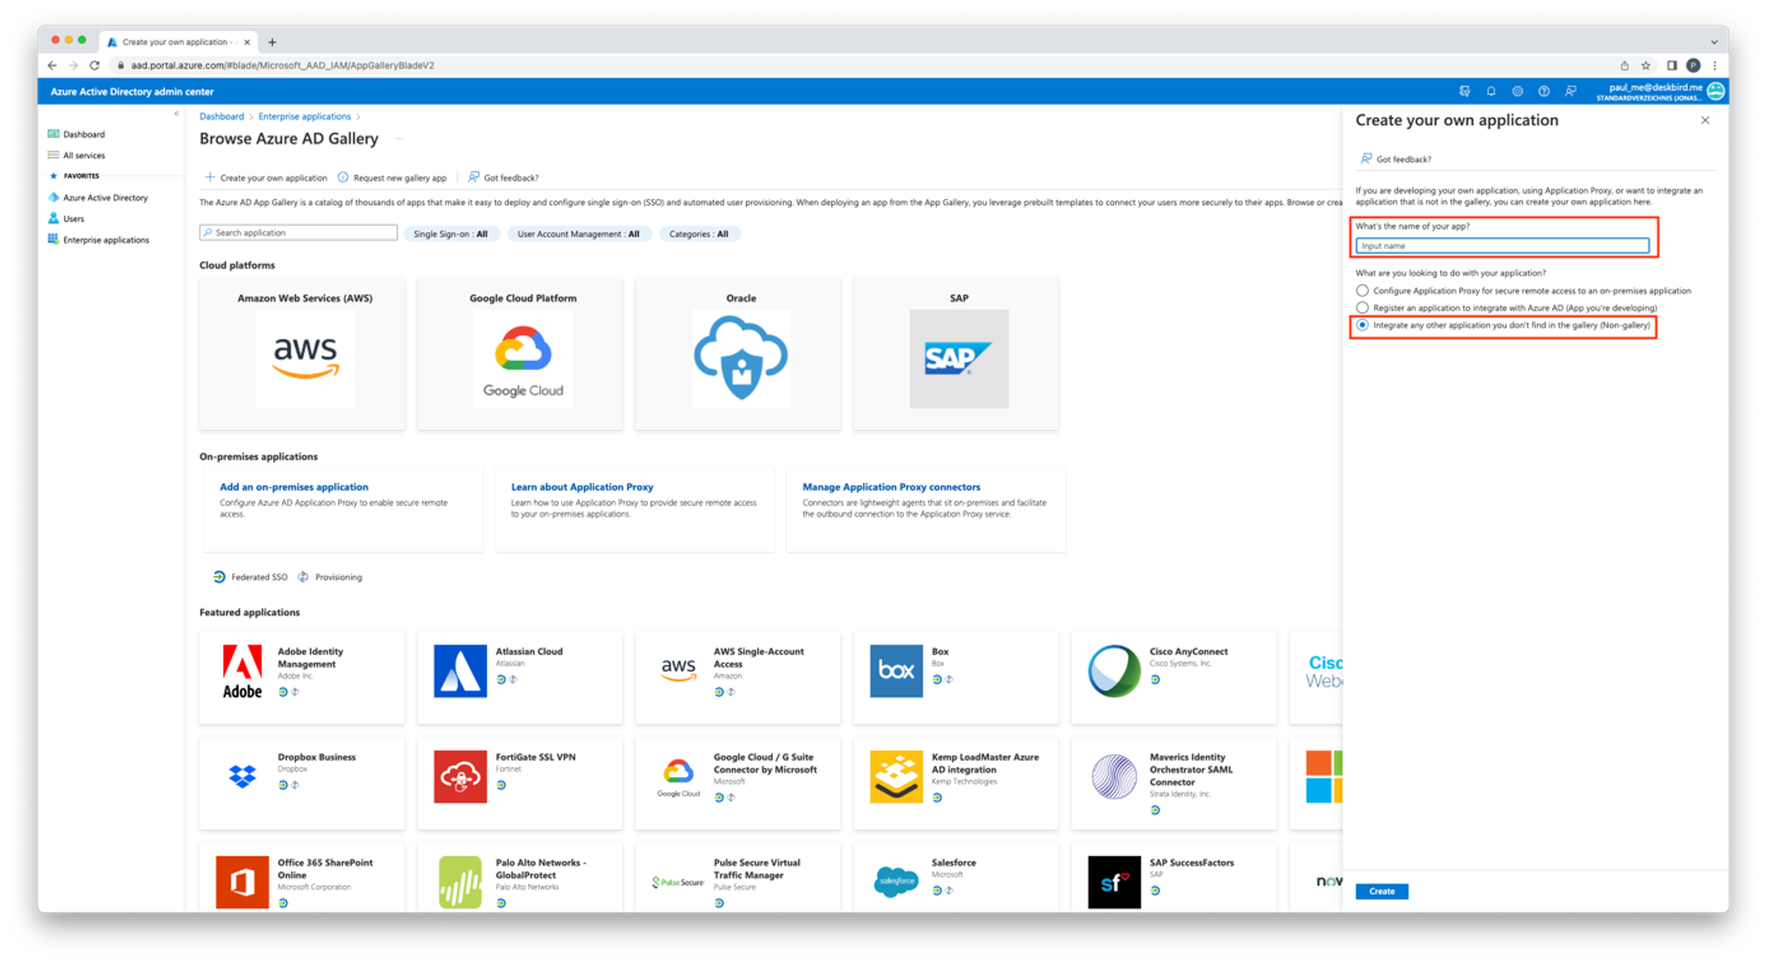Click Request new gallery app
The height and width of the screenshot is (961, 1766).
399,178
